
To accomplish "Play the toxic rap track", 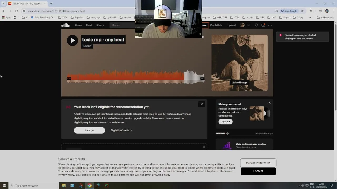I will (72, 40).
